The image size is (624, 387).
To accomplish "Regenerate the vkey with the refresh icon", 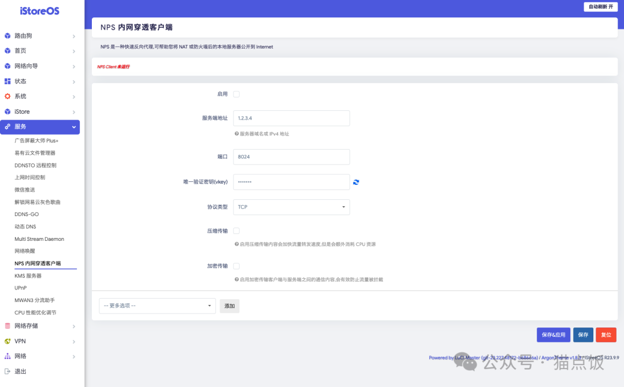I will pos(356,181).
